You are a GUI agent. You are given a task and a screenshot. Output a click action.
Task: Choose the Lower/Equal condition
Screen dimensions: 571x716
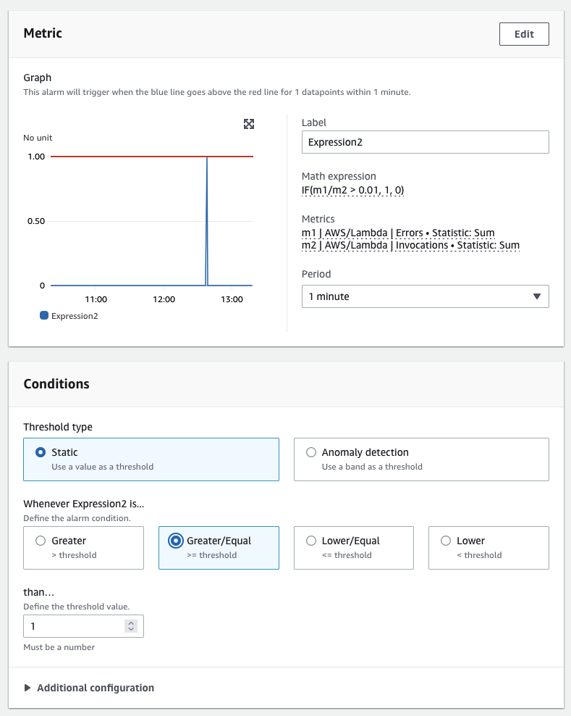pyautogui.click(x=354, y=548)
